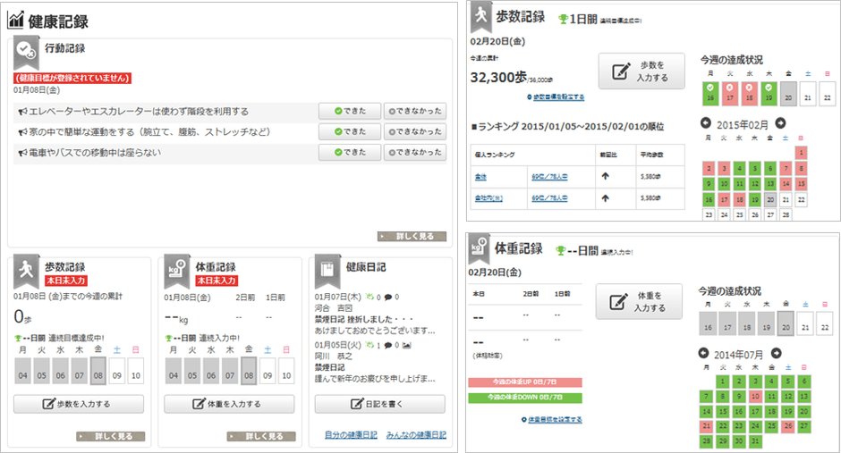Viewport: 841px width, 453px height.
Task: Open 自分の健康日記 link
Action: (x=352, y=435)
